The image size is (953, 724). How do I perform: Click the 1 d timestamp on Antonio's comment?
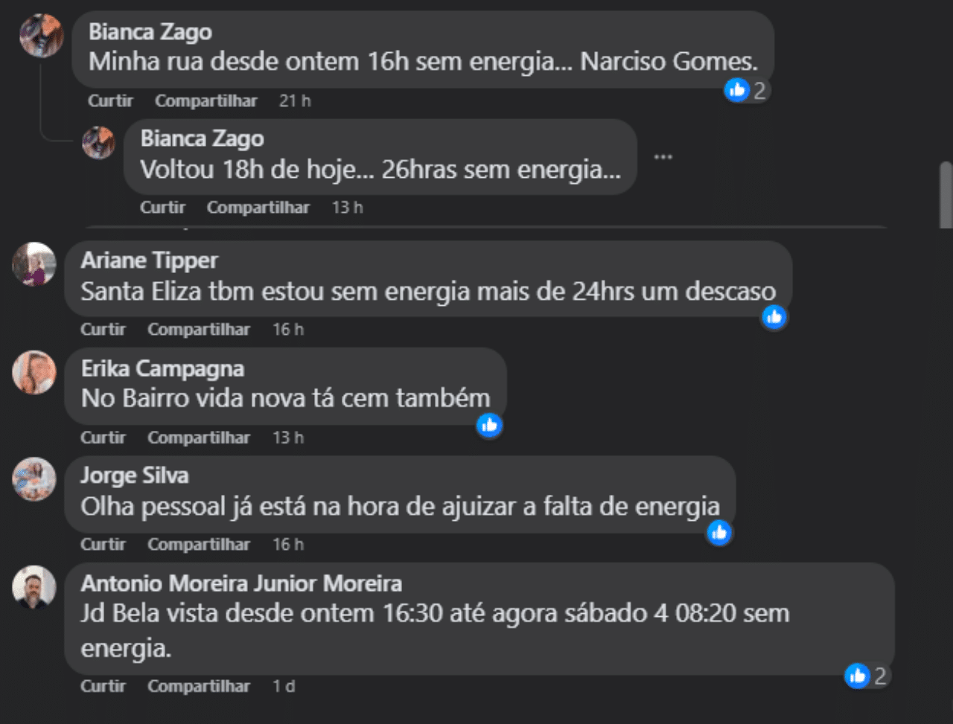click(284, 686)
